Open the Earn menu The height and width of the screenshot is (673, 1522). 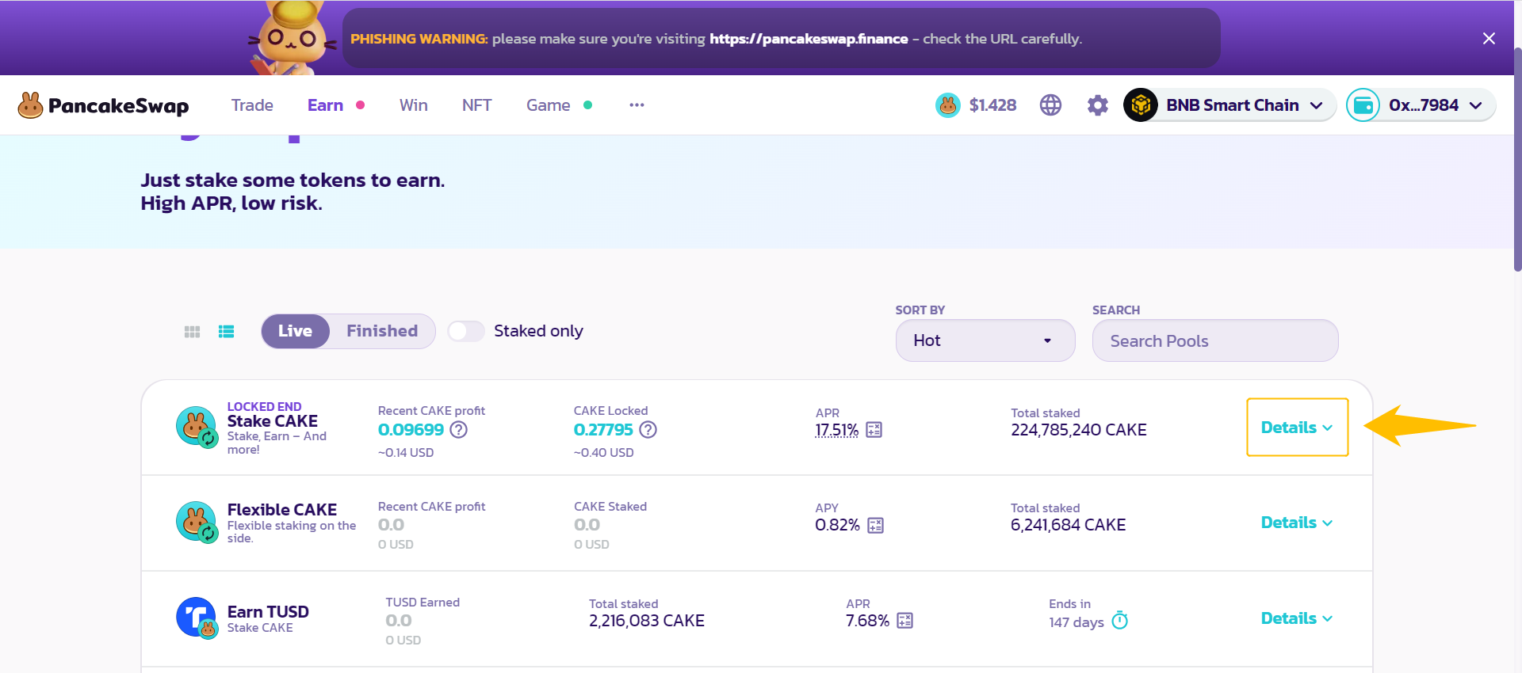click(325, 105)
